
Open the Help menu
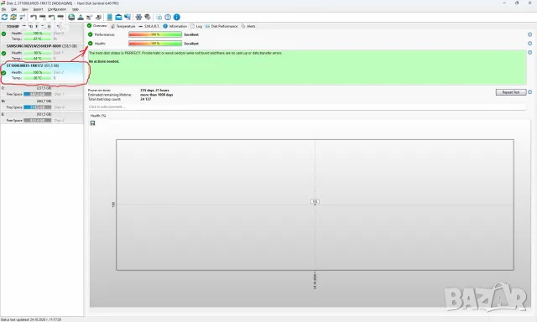click(x=76, y=9)
